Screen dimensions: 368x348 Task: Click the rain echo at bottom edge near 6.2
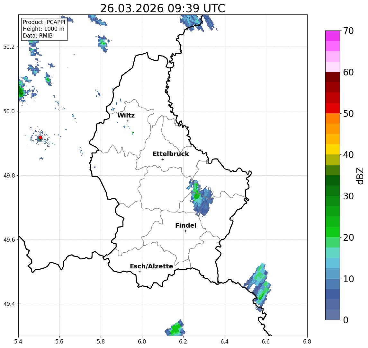tap(175, 328)
